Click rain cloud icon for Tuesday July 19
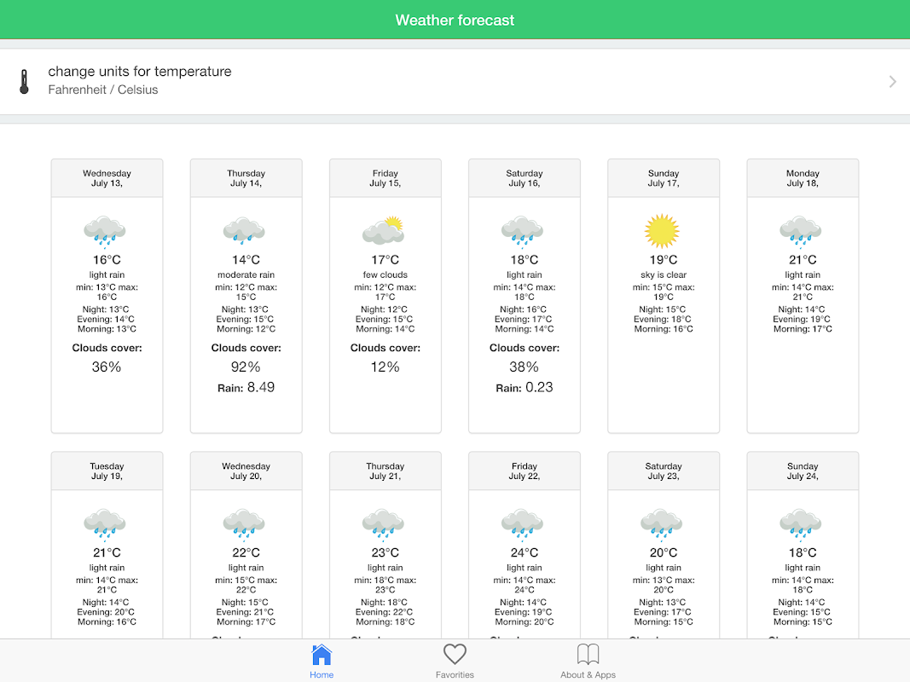Screen dimensions: 910x682 [105, 523]
